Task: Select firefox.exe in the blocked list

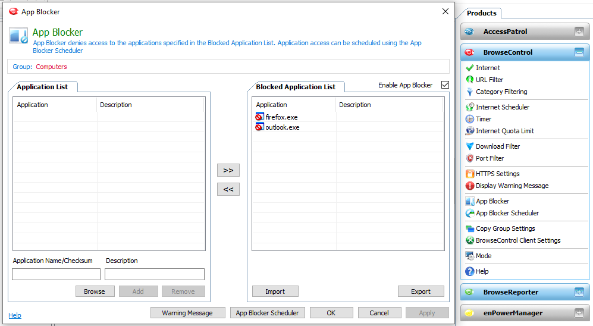Action: [281, 117]
